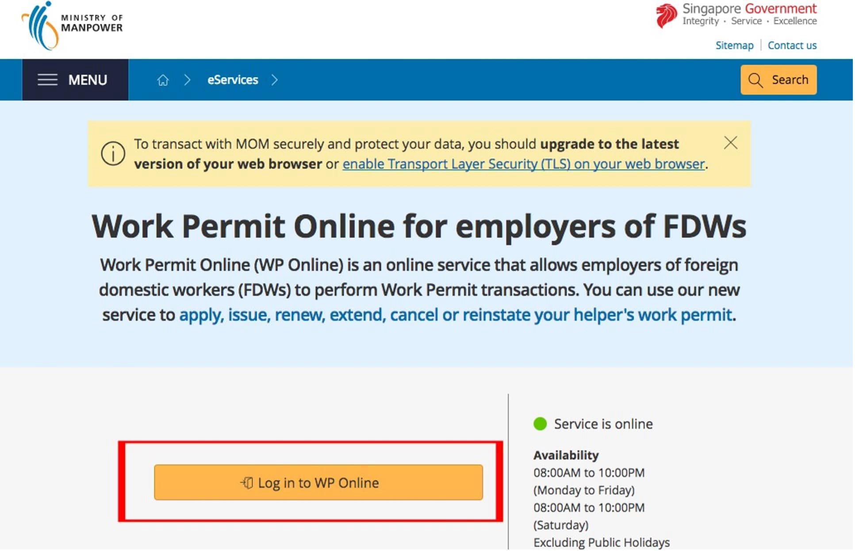Open the Contact us link

(792, 45)
